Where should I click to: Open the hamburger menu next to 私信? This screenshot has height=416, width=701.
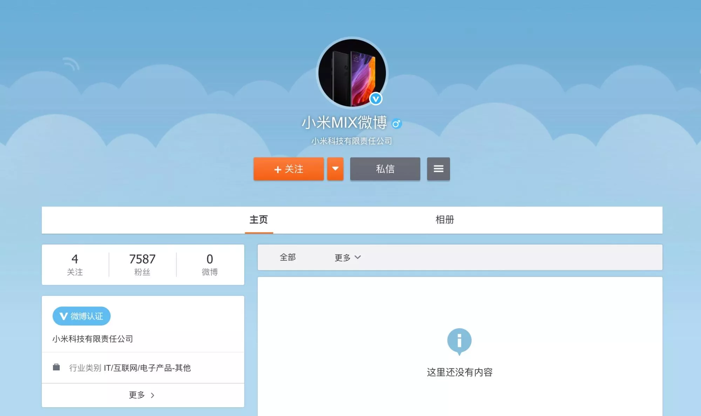pos(438,169)
